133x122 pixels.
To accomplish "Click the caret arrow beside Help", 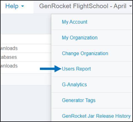I will pos(22,6).
